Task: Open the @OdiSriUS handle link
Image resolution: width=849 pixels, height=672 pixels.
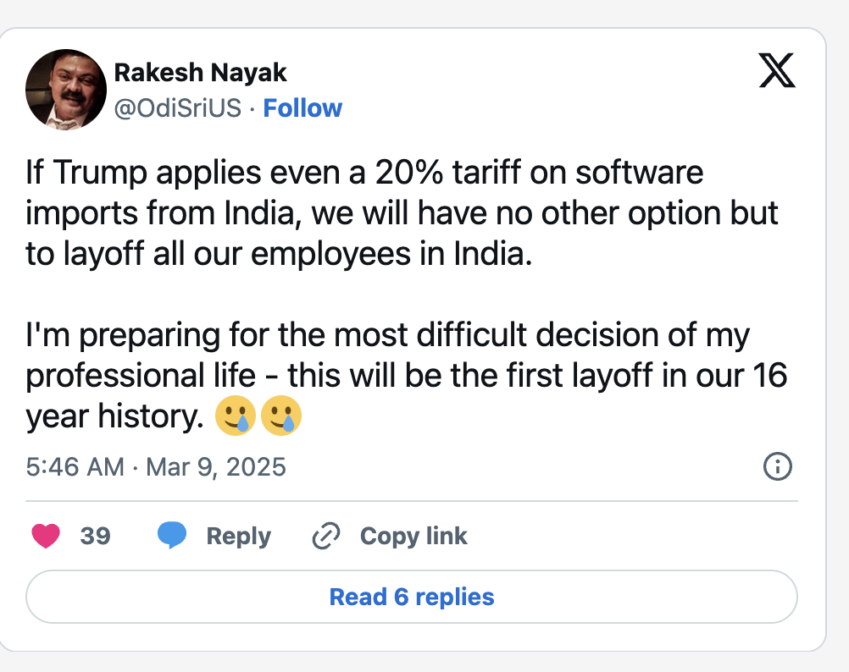Action: tap(178, 108)
